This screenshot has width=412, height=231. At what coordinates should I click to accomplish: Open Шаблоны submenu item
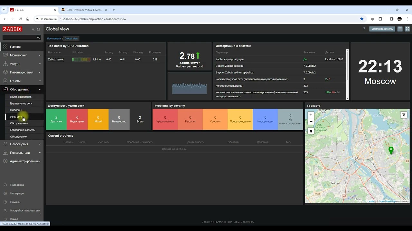(x=16, y=110)
